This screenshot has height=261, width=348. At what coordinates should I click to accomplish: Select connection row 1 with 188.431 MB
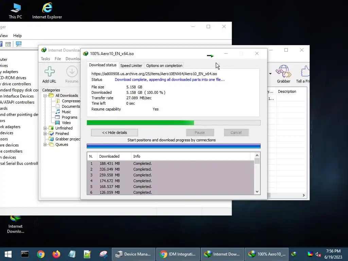171,163
